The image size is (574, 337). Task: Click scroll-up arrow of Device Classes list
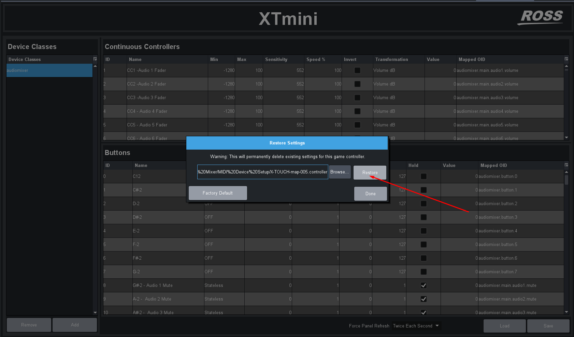[95, 66]
